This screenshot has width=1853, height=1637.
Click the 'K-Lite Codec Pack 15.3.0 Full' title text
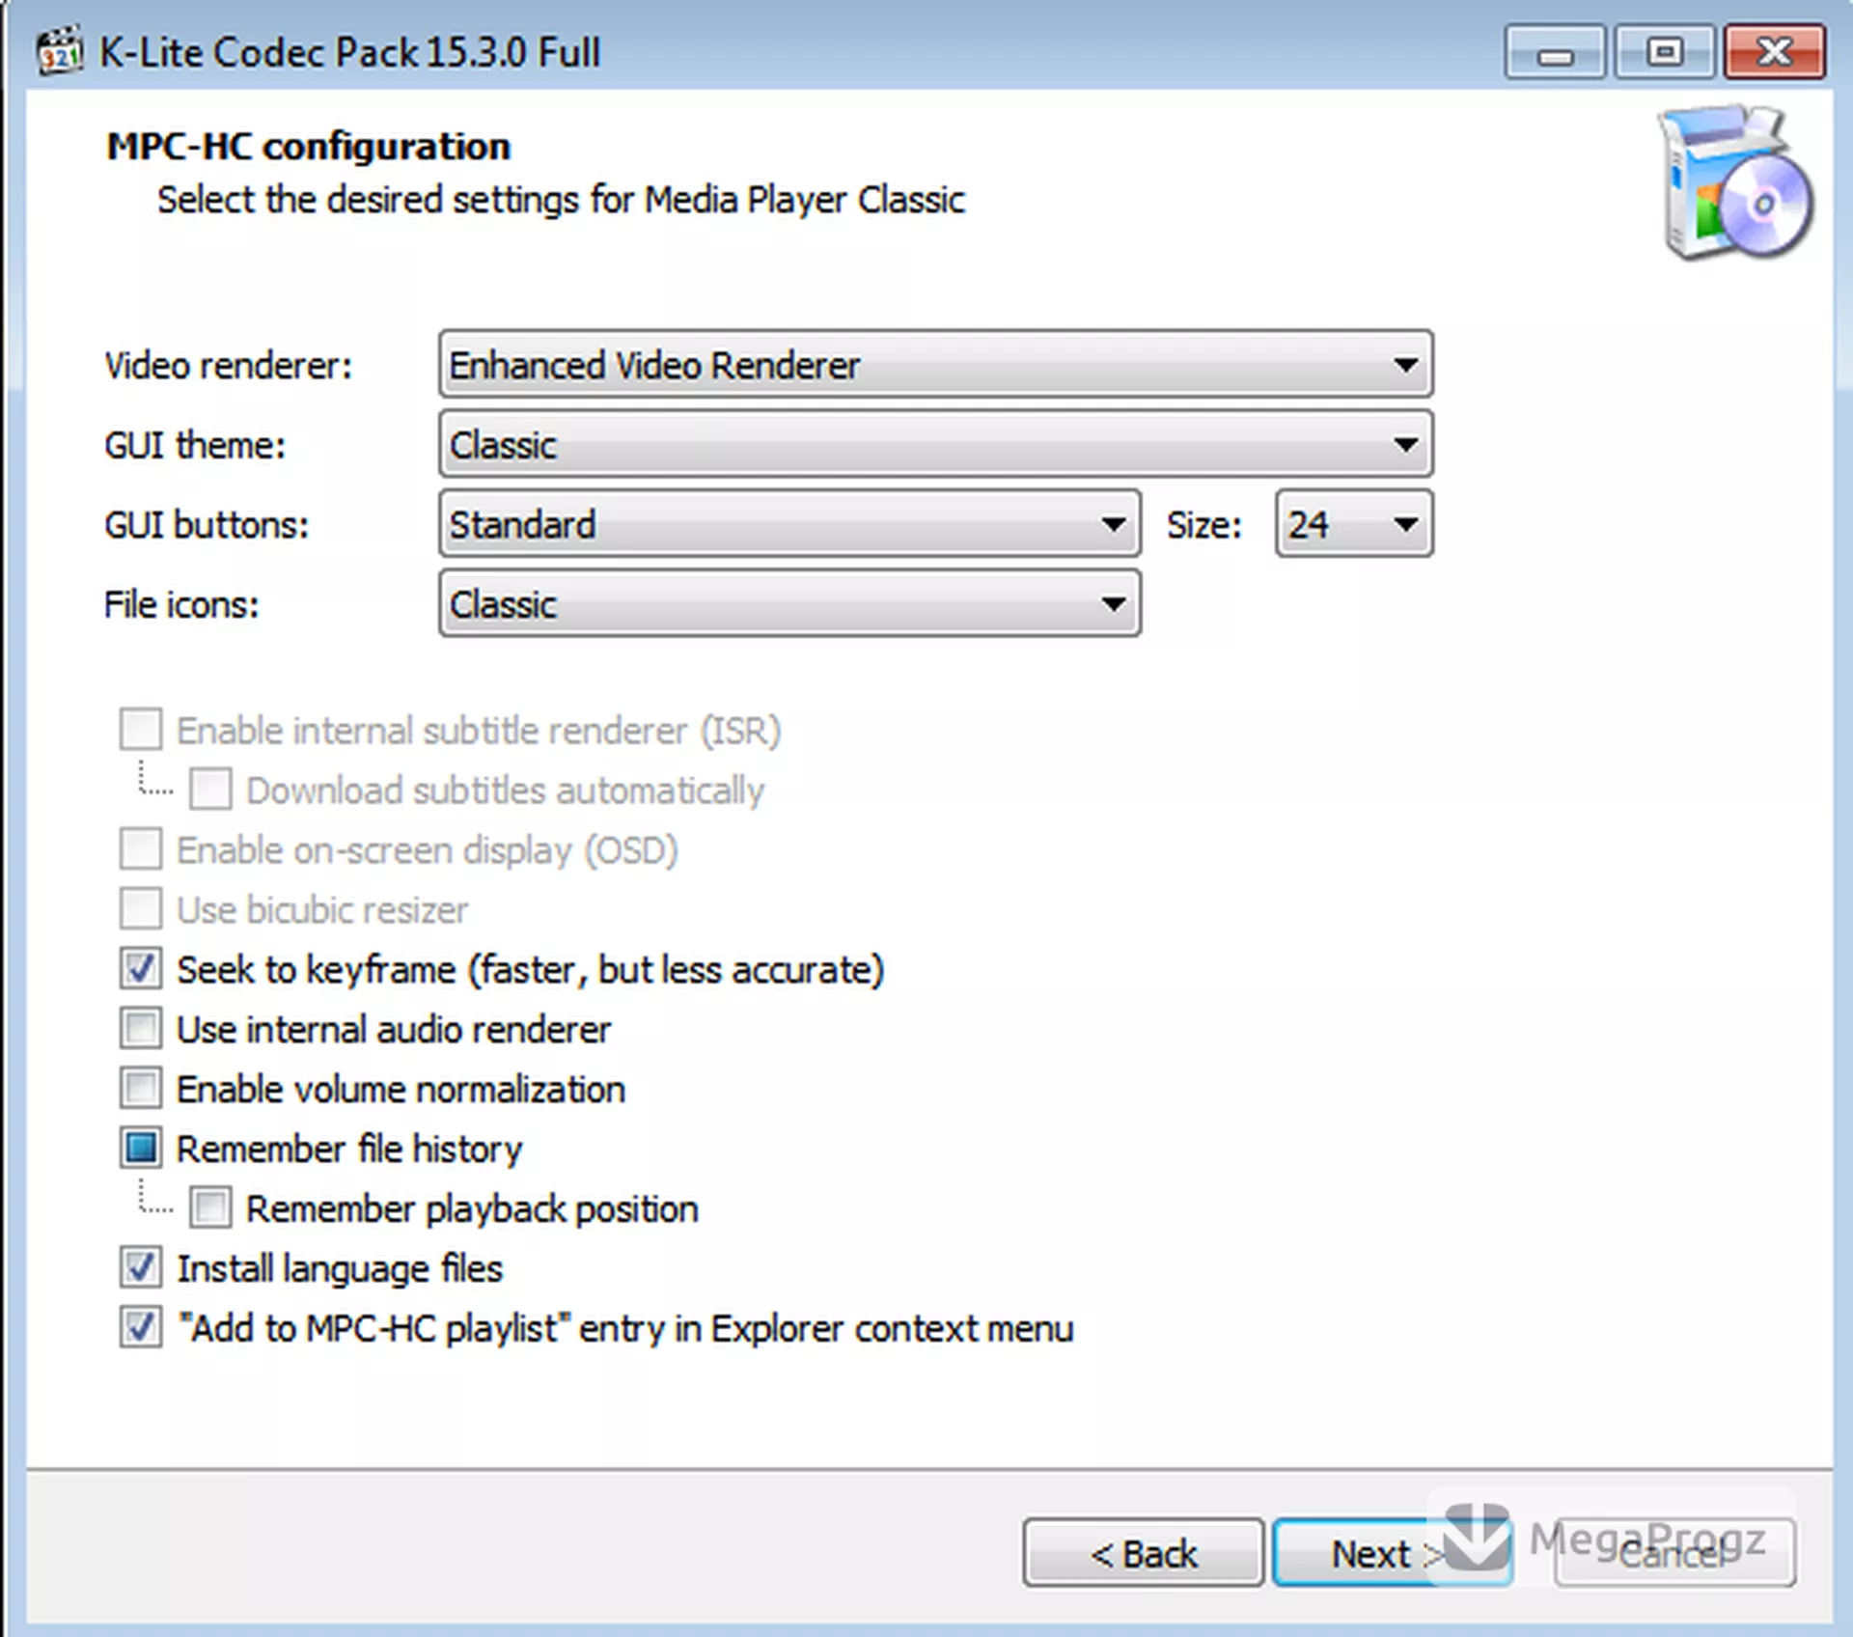point(350,52)
